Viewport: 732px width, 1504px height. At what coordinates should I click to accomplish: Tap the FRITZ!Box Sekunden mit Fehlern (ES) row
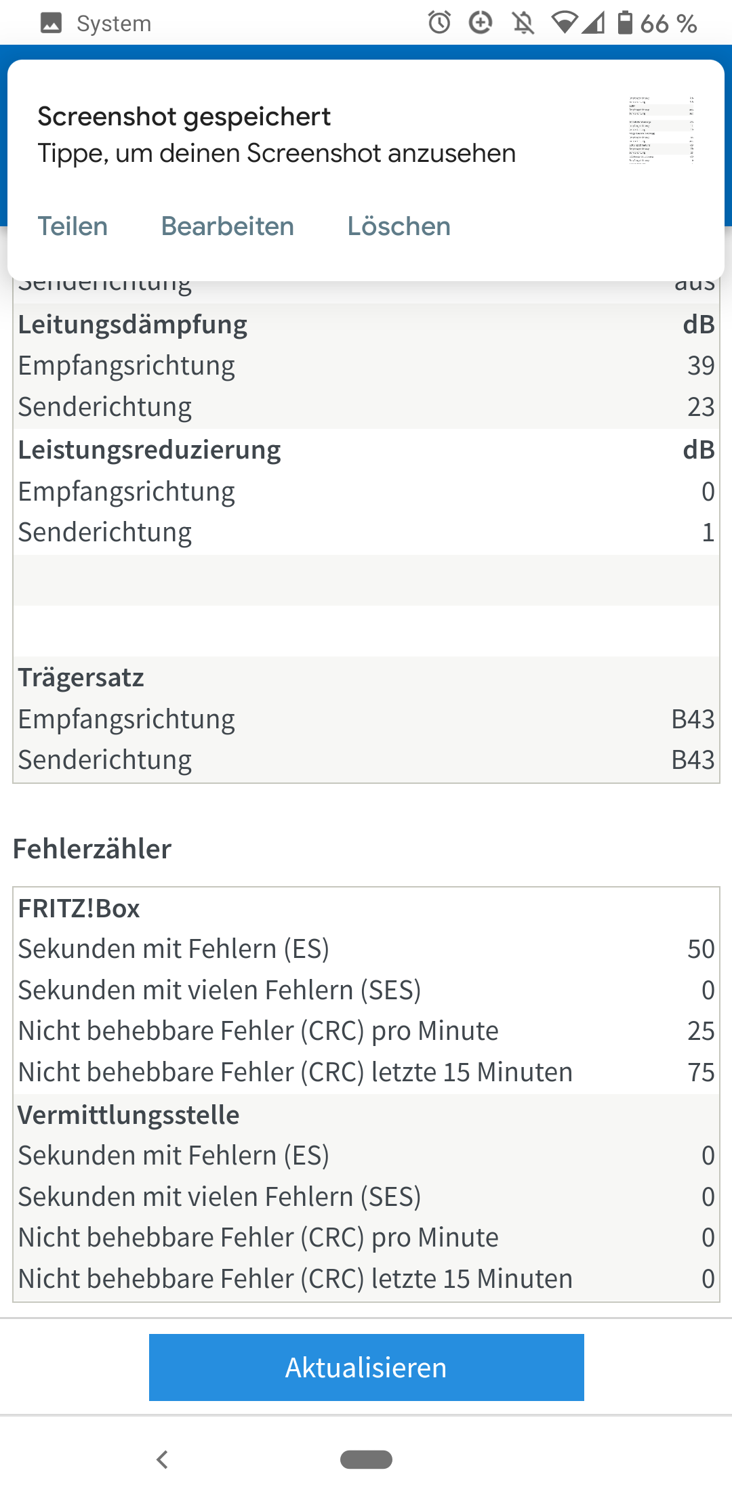pyautogui.click(x=366, y=949)
